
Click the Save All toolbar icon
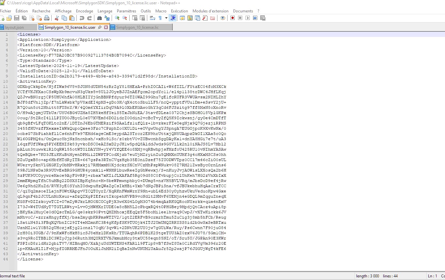click(x=24, y=18)
